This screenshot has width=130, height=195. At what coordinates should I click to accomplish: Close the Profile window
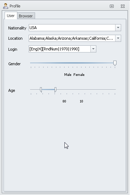123,6
